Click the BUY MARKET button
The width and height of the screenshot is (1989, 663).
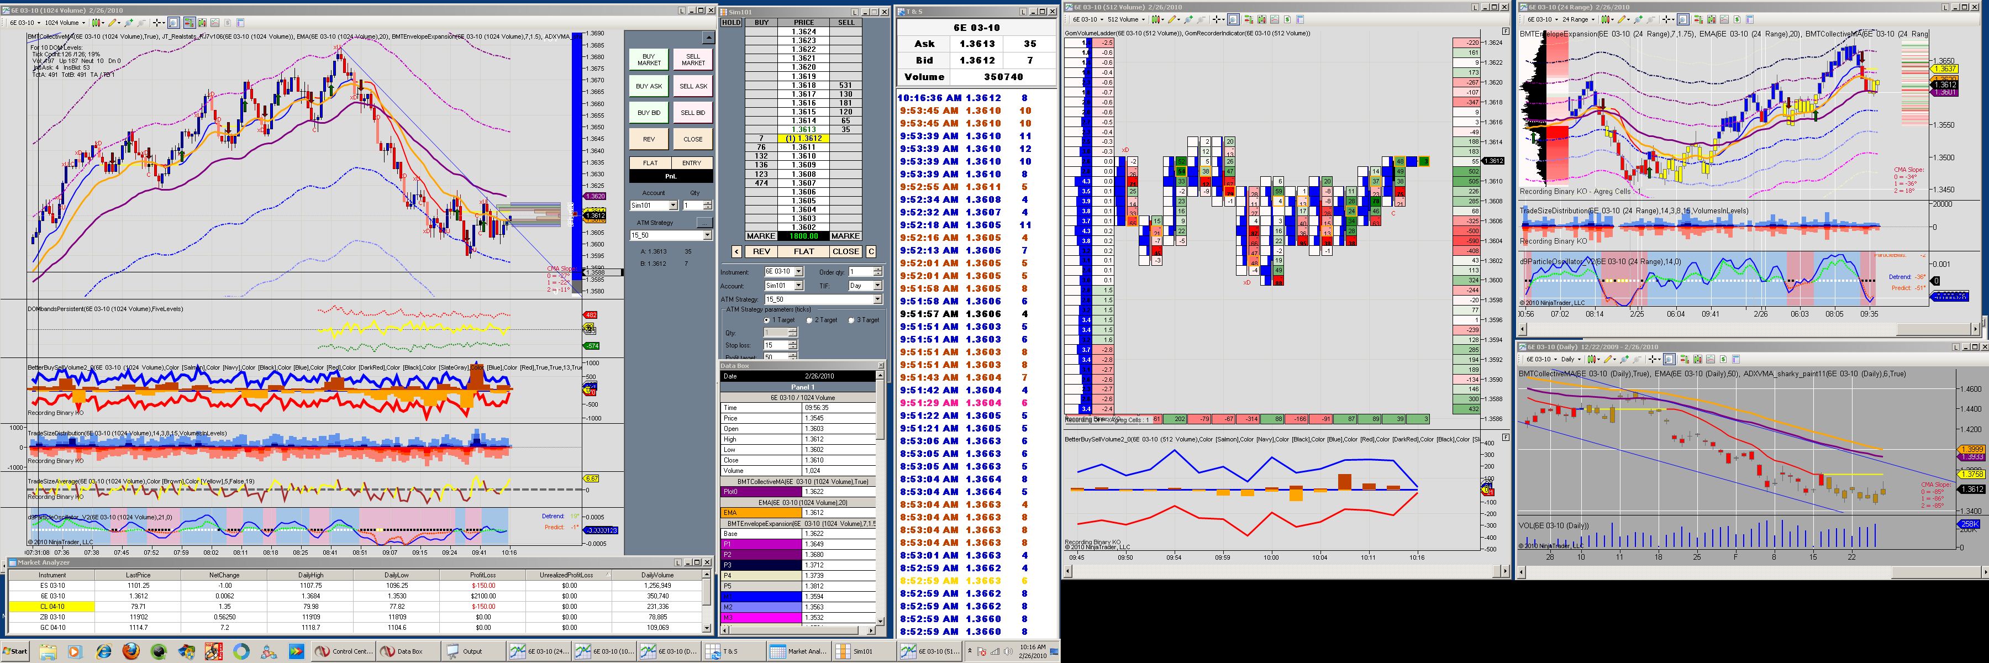649,60
